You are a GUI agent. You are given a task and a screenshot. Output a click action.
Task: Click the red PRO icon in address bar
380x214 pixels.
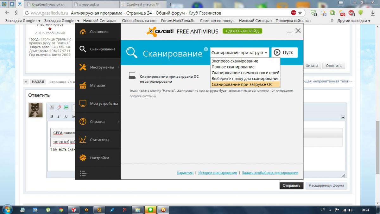tap(294, 13)
